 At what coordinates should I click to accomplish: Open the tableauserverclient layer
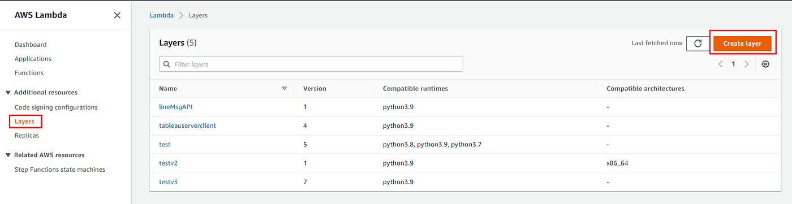click(x=187, y=125)
